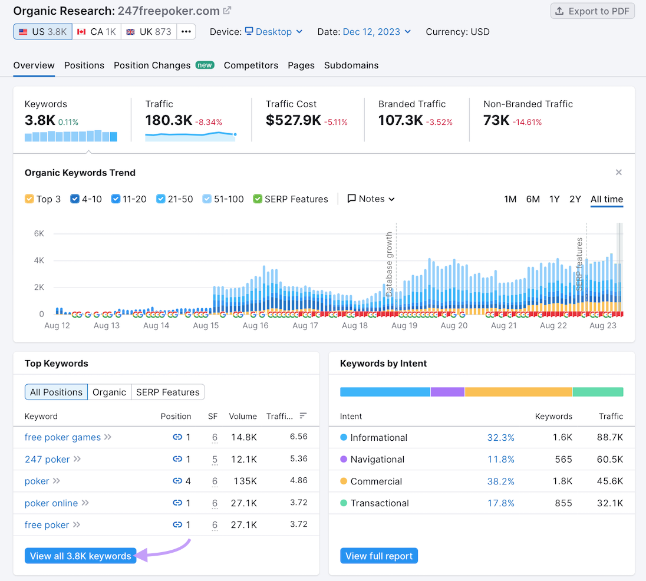Toggle the Top 3 positions checkbox
This screenshot has height=581, width=646.
[x=29, y=199]
